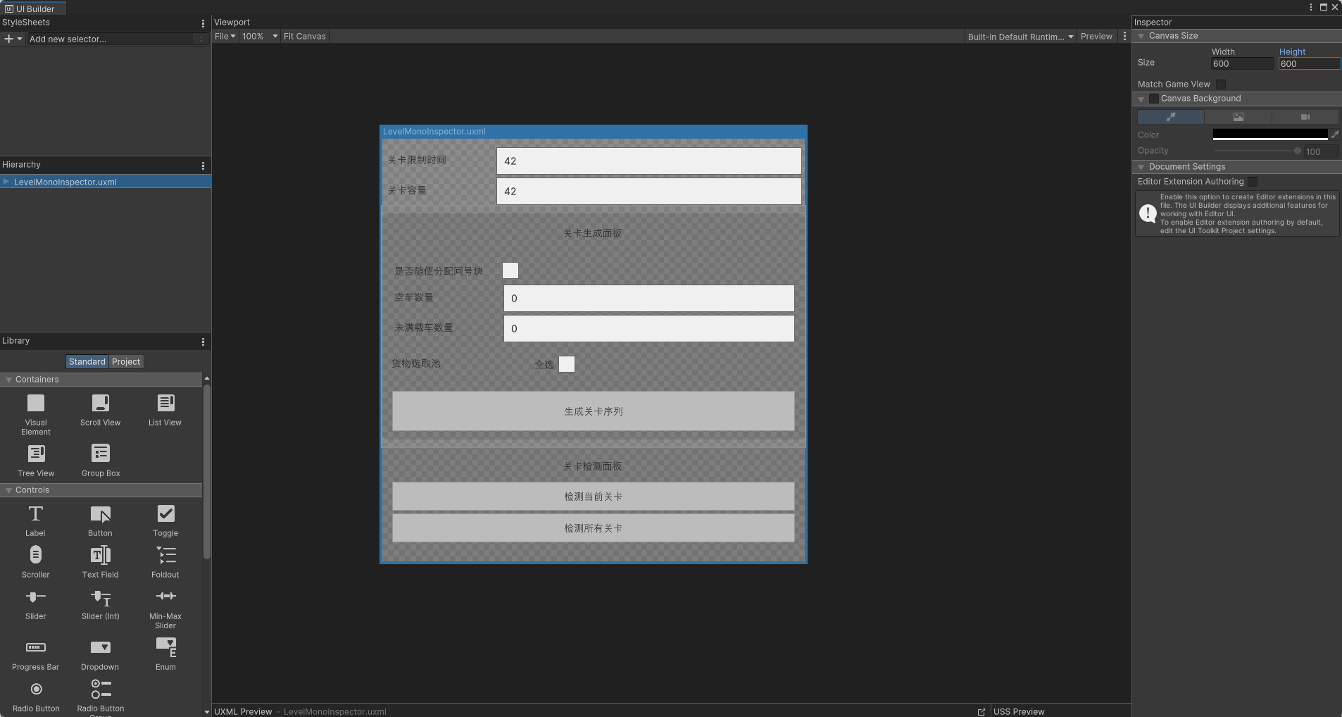Open Viewport toolbar more options menu
The height and width of the screenshot is (717, 1342).
tap(1124, 37)
